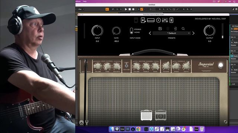Toggle the amp power jewel light
Viewport: 238px width, 133px height.
[x=221, y=65]
